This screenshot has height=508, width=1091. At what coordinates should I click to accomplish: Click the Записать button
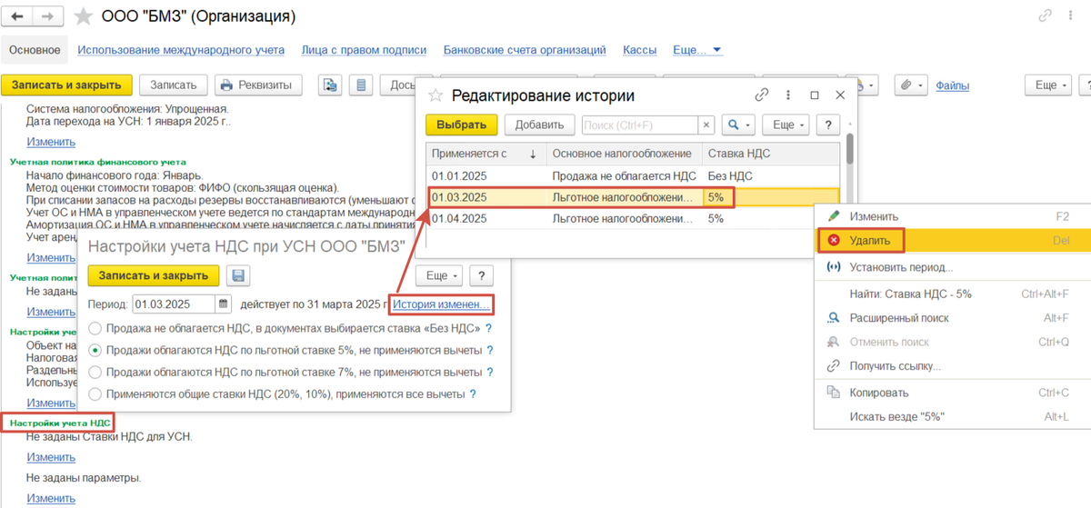pos(173,85)
